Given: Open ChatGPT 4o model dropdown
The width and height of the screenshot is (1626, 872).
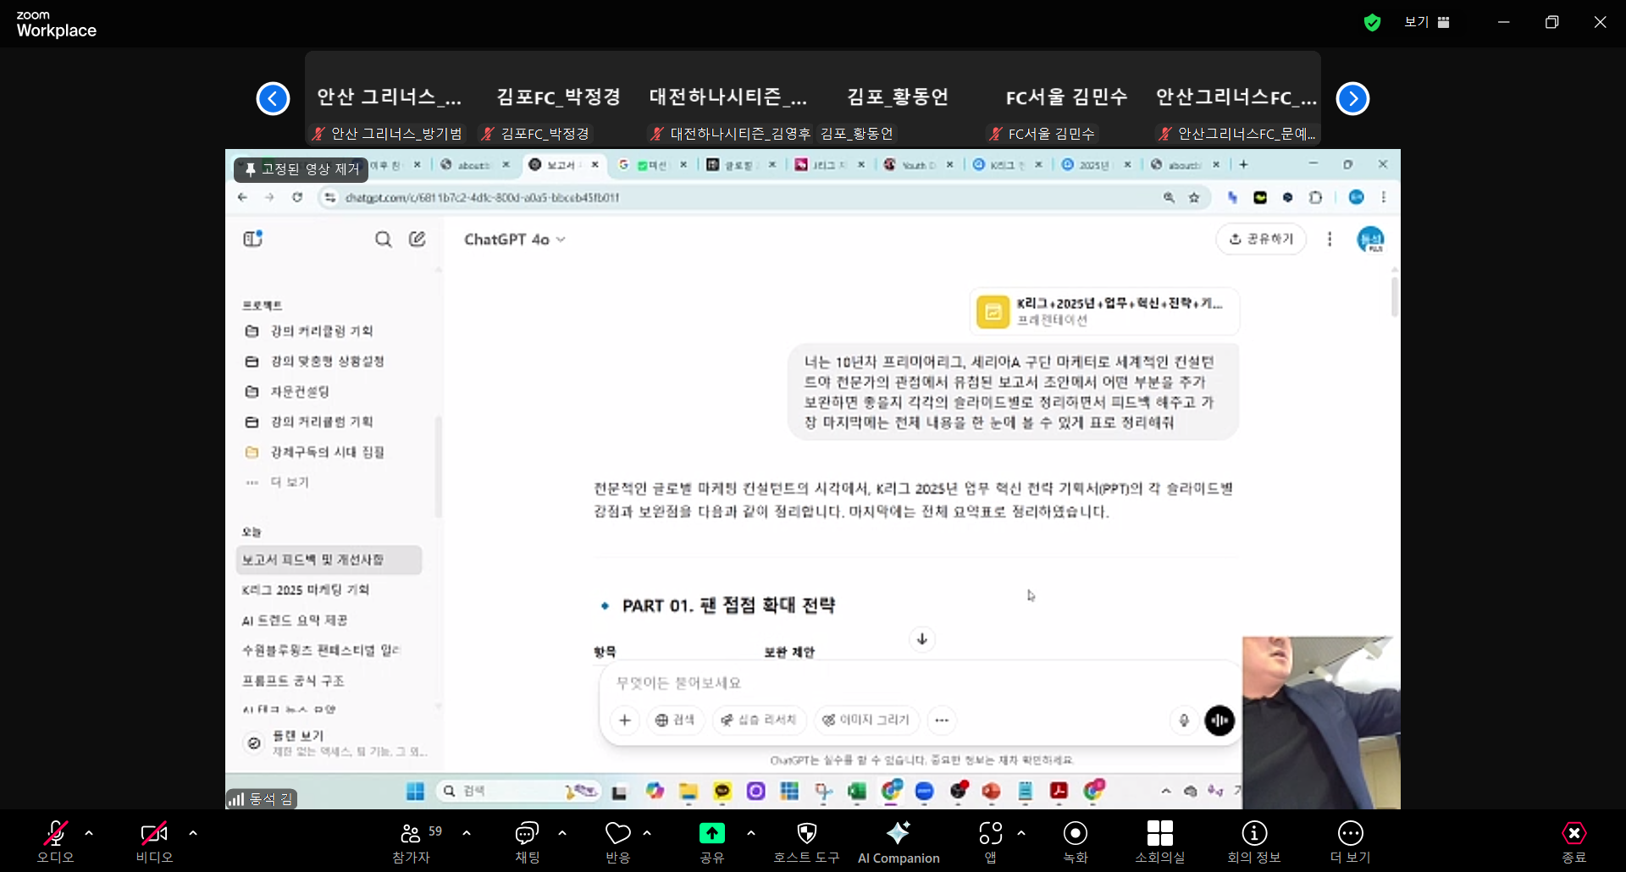Looking at the screenshot, I should [x=515, y=240].
